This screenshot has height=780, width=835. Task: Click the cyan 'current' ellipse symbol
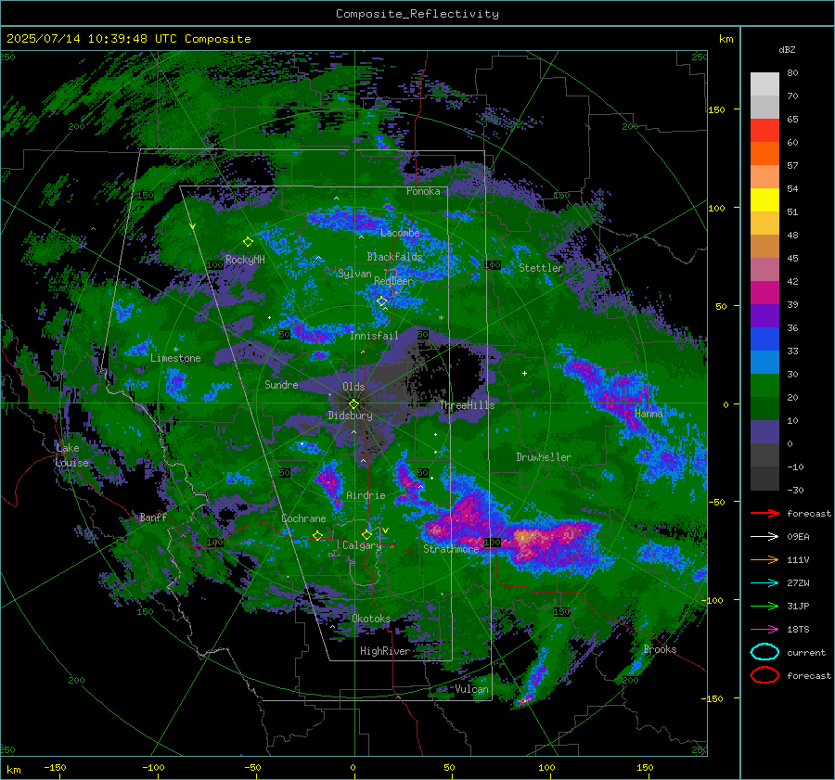point(764,652)
